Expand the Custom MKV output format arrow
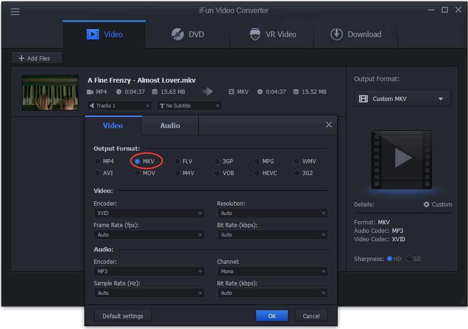The width and height of the screenshot is (468, 329). click(440, 99)
